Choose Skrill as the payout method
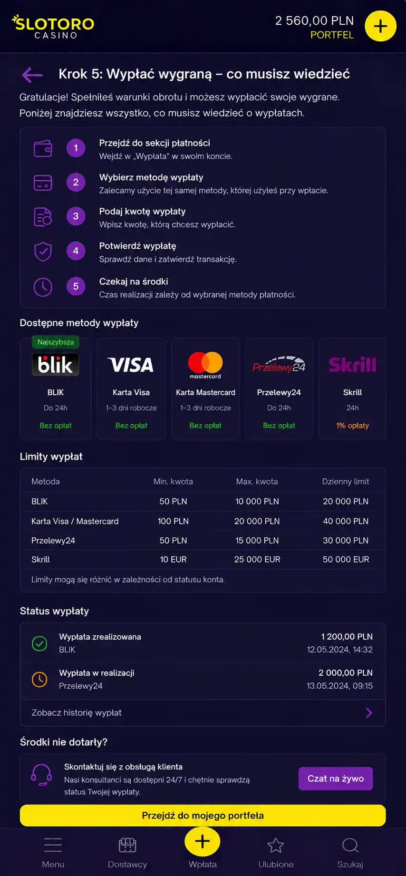Viewport: 406px width, 876px height. tap(352, 389)
